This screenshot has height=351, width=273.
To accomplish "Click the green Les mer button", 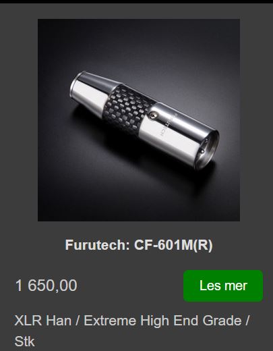I will pos(223,286).
